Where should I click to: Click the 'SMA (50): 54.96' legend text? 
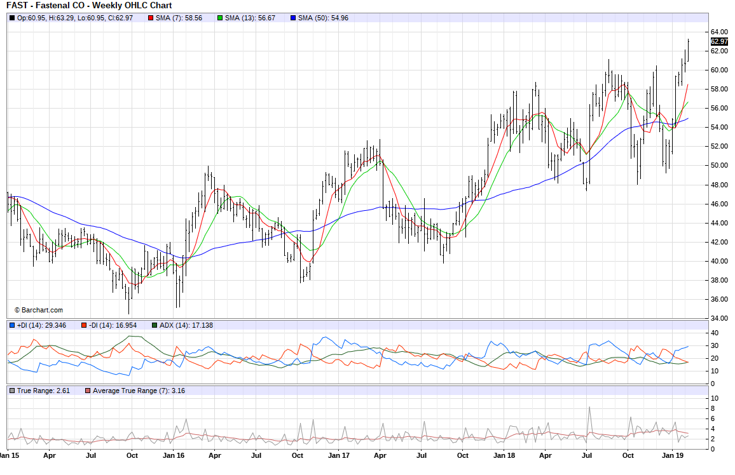pyautogui.click(x=324, y=18)
